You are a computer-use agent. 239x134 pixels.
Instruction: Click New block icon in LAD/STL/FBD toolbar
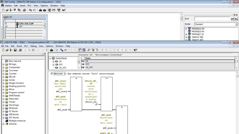click(x=3, y=50)
